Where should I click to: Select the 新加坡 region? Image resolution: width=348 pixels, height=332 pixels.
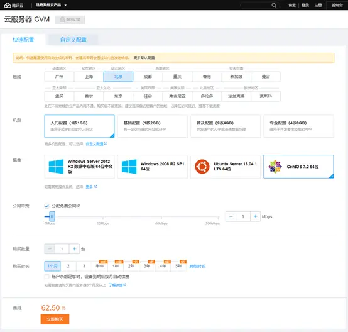click(x=236, y=77)
